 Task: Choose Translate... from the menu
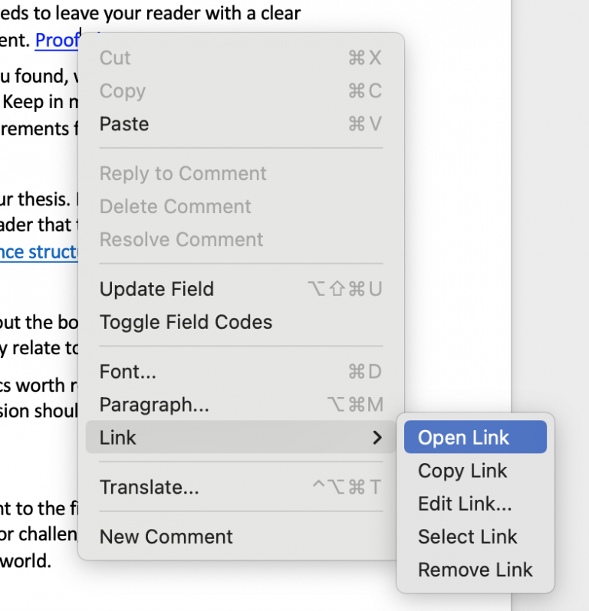pos(150,488)
